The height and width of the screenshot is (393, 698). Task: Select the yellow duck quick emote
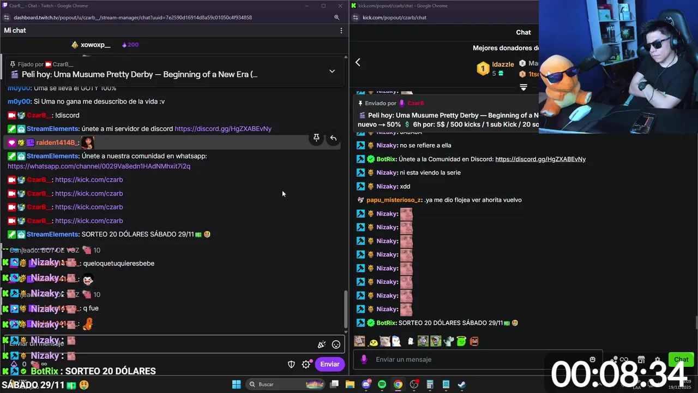click(374, 342)
